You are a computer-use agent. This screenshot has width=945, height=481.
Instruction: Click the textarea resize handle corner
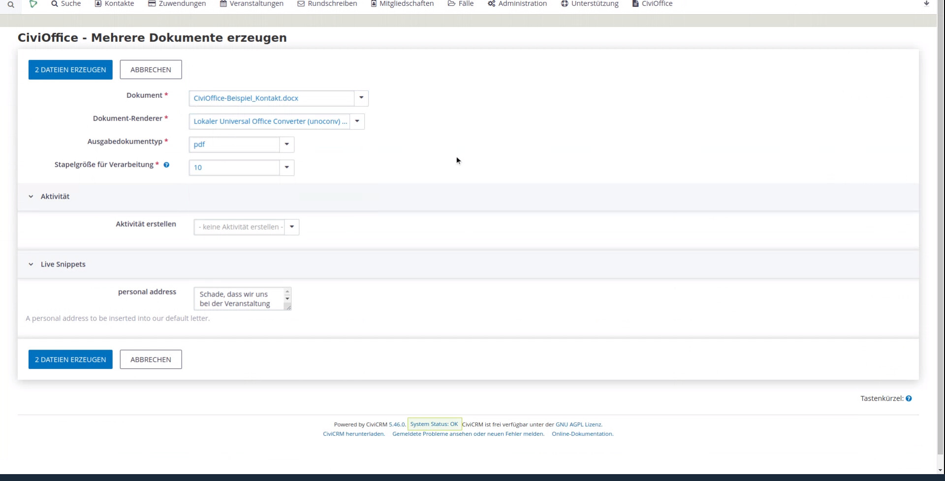tap(288, 307)
